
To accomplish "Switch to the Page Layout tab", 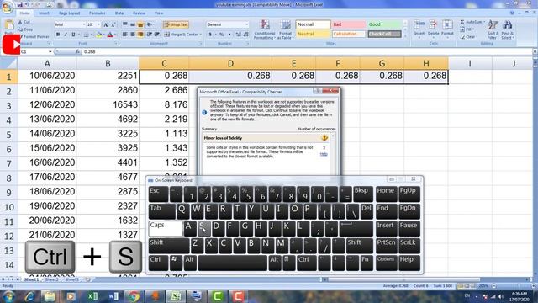I will click(69, 13).
